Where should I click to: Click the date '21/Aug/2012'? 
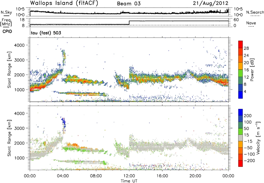pyautogui.click(x=211, y=3)
